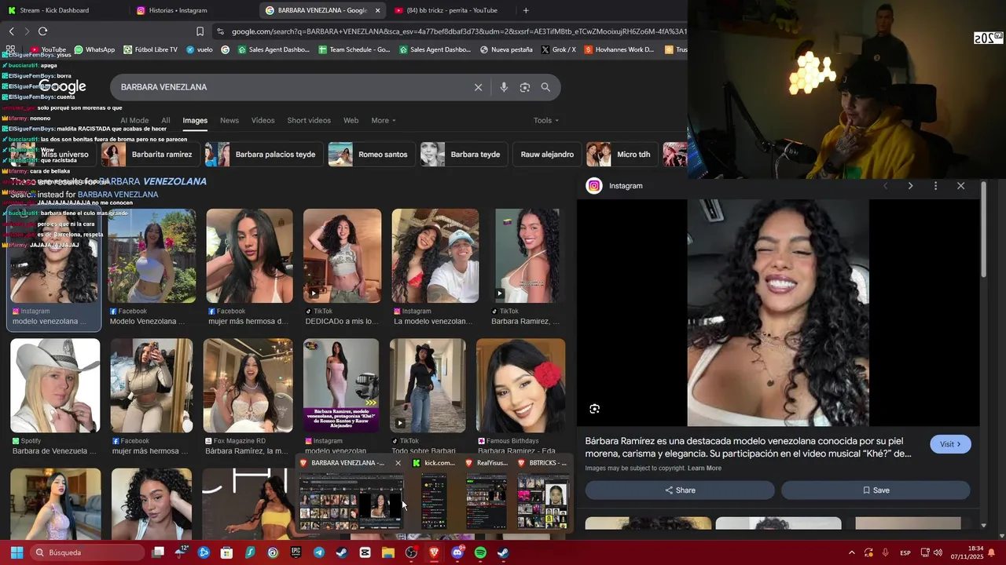
Task: Open Microsoft Store from the taskbar
Action: 226,552
